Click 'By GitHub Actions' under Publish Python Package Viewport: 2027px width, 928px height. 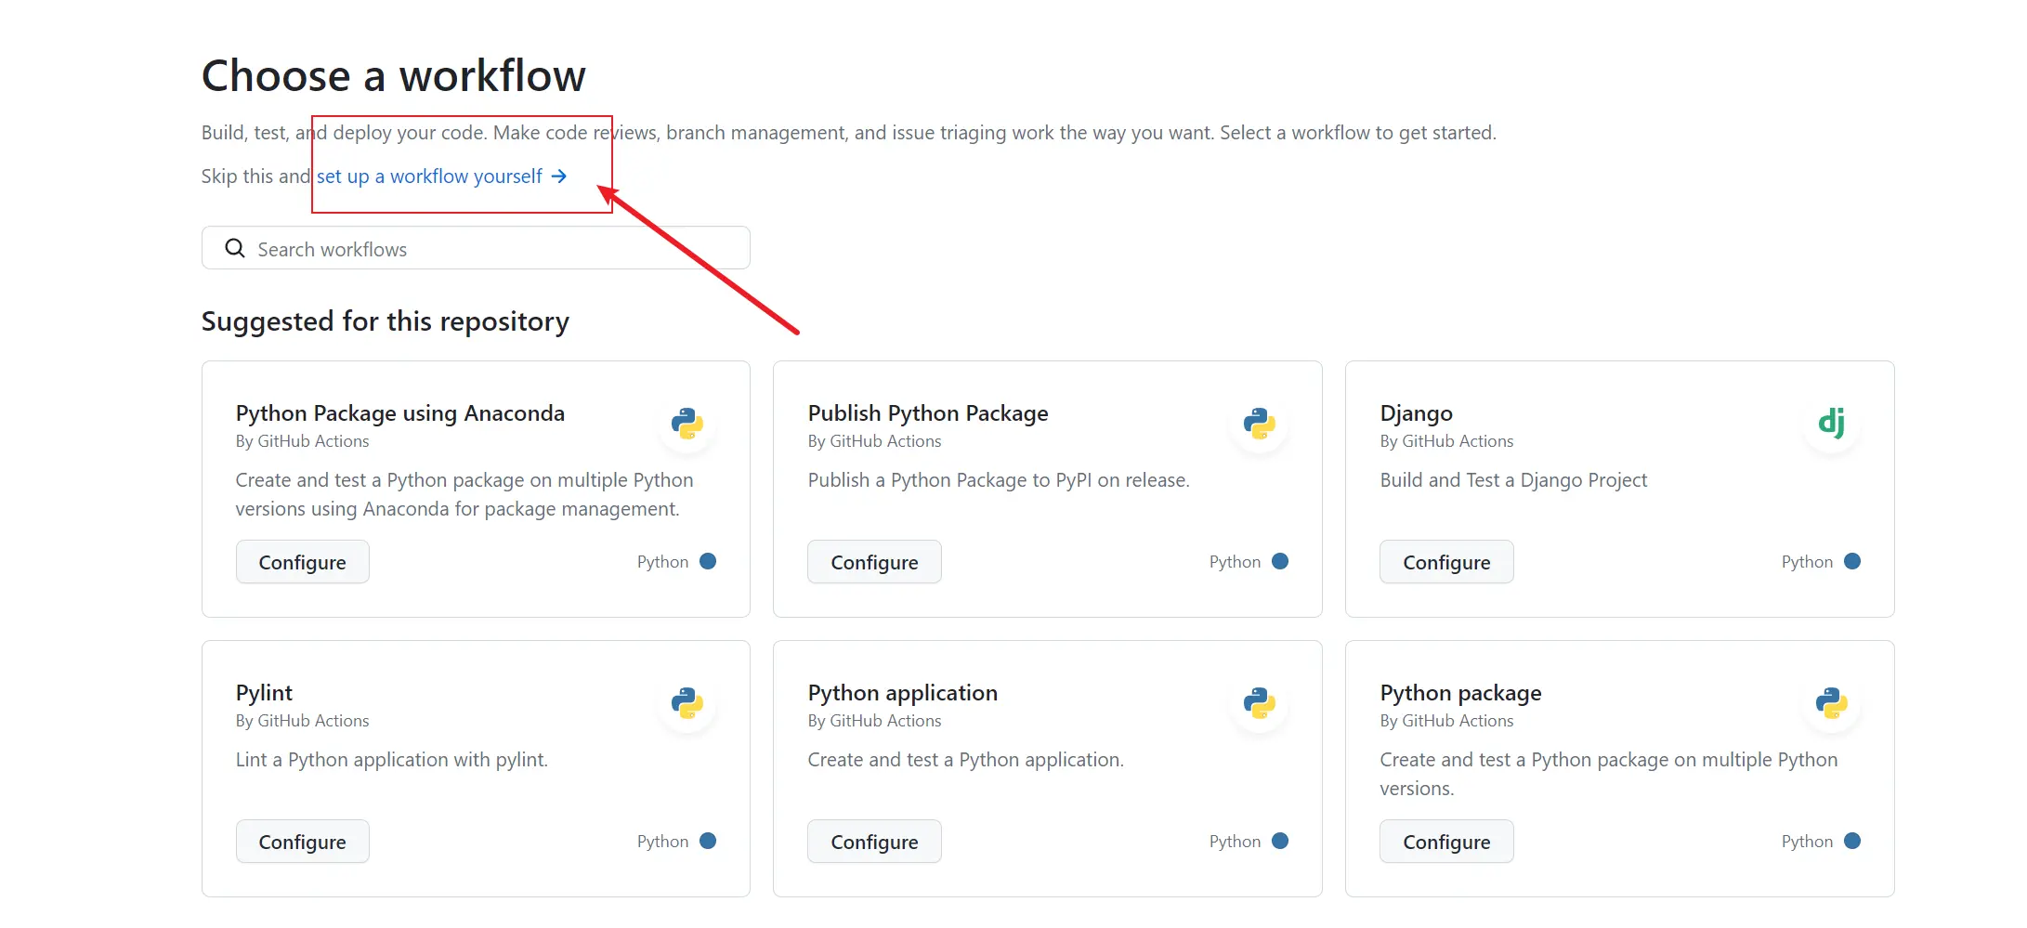(874, 441)
